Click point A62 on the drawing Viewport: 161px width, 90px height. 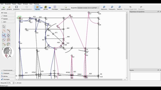[x=72, y=55]
